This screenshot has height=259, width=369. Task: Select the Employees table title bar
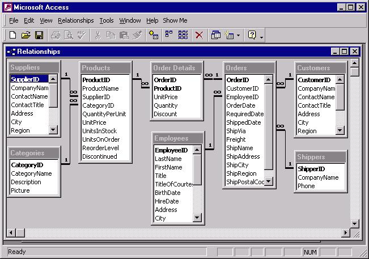coord(177,138)
